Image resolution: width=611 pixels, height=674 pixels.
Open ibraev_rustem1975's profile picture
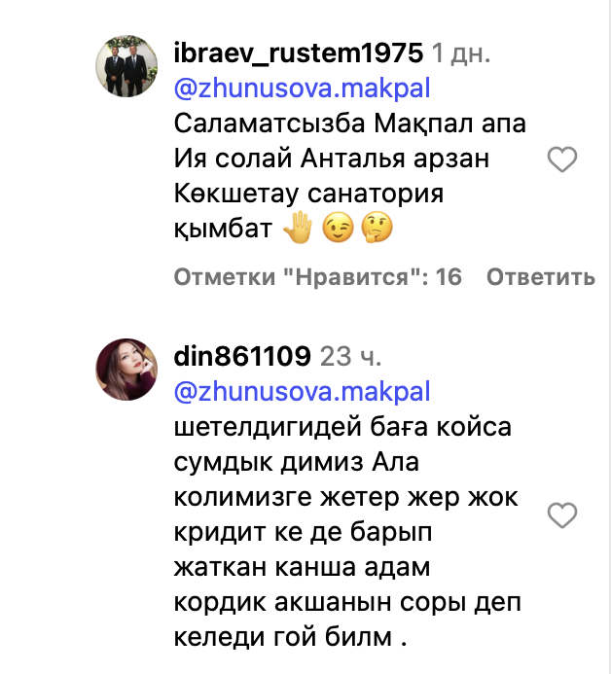(x=126, y=66)
